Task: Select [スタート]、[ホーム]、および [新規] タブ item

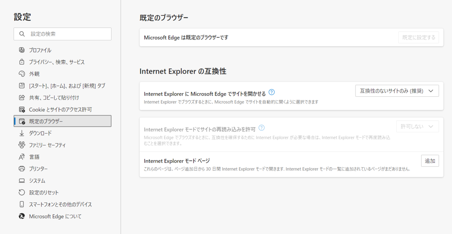Action: point(63,86)
